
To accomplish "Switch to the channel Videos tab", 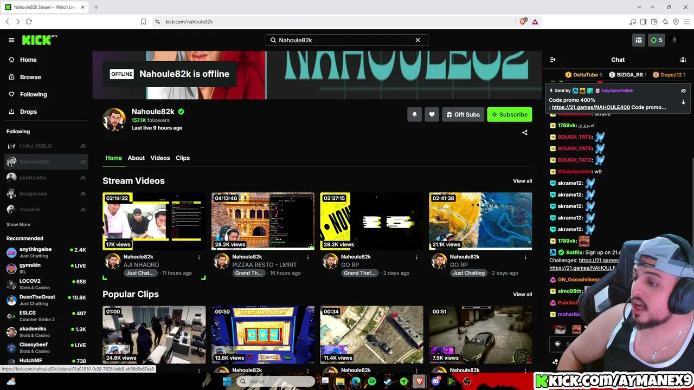I will pyautogui.click(x=160, y=158).
